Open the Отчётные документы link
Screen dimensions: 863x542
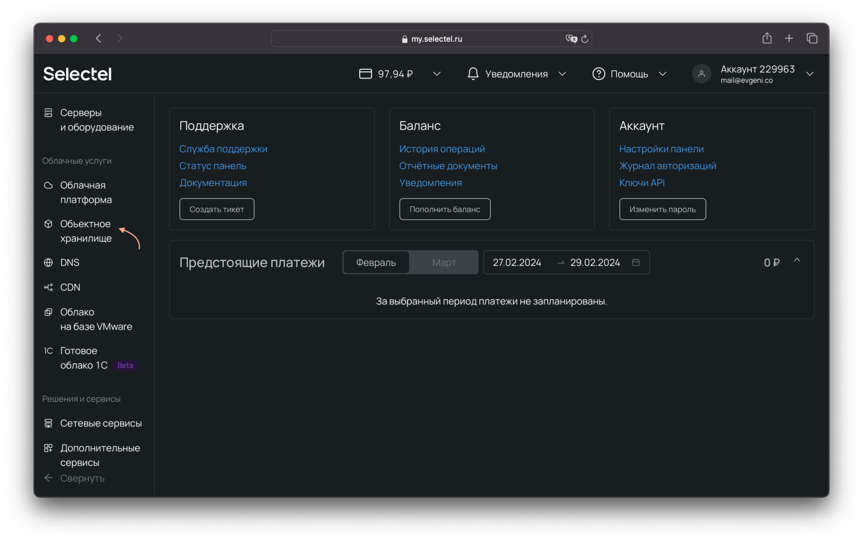click(x=448, y=166)
